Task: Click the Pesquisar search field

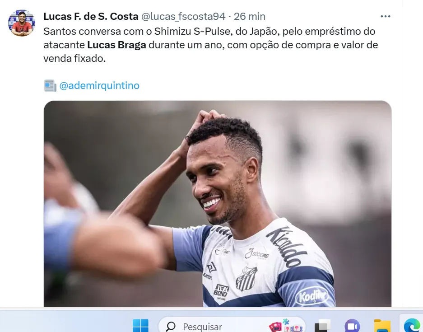Action: click(x=232, y=326)
